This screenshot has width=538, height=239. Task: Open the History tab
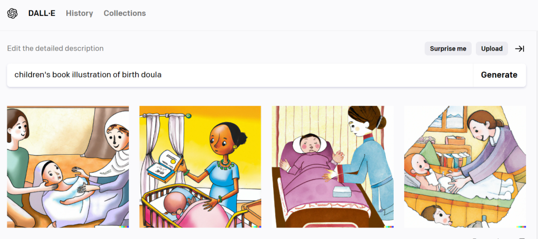[x=79, y=13]
